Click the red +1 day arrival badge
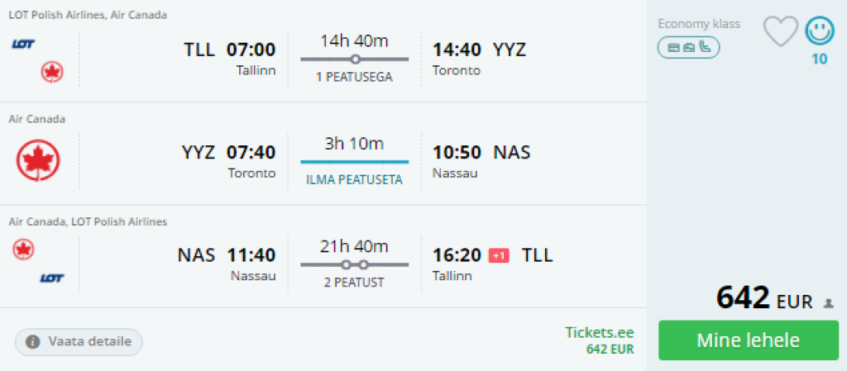The height and width of the screenshot is (371, 847). point(499,255)
